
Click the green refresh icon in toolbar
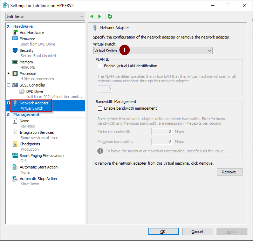click(110, 16)
